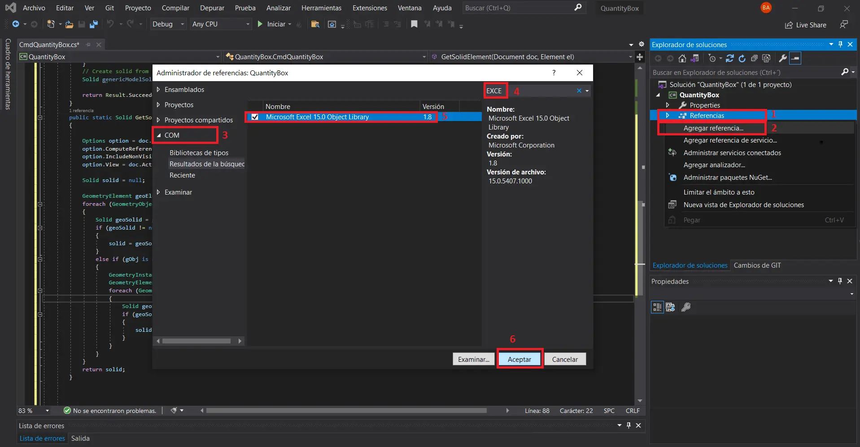Click the Live Share icon
This screenshot has width=860, height=447.
click(789, 25)
